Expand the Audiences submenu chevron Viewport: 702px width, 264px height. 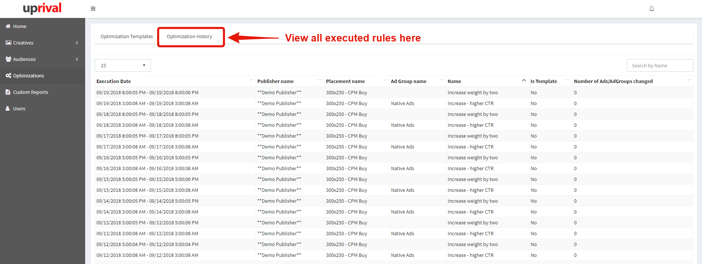(77, 59)
